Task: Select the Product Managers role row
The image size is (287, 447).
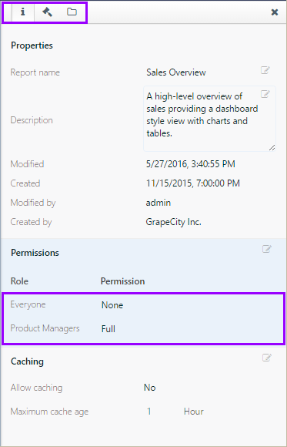Action: pyautogui.click(x=143, y=328)
